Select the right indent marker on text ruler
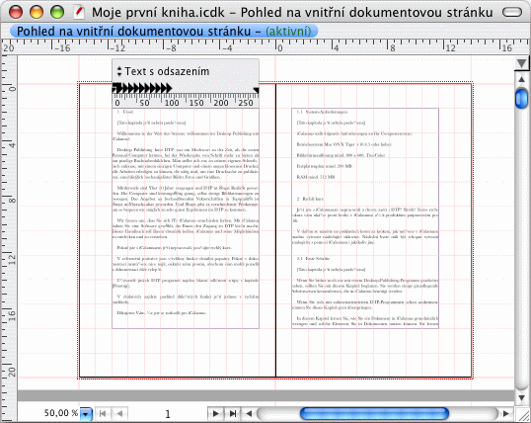This screenshot has width=531, height=423. (x=257, y=90)
